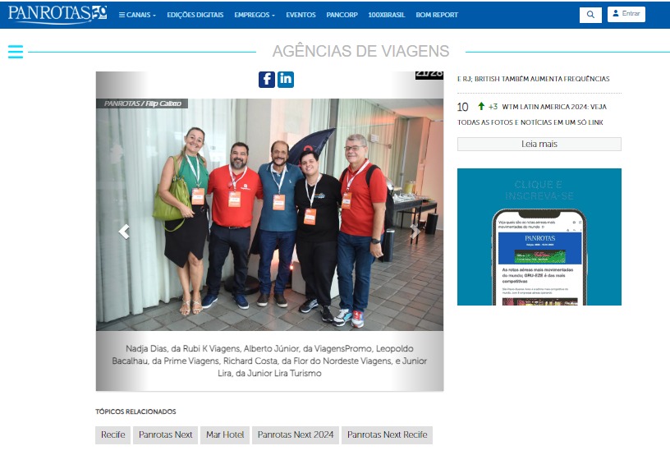Image resolution: width=670 pixels, height=455 pixels.
Task: Go to previous photo in gallery
Action: [124, 232]
